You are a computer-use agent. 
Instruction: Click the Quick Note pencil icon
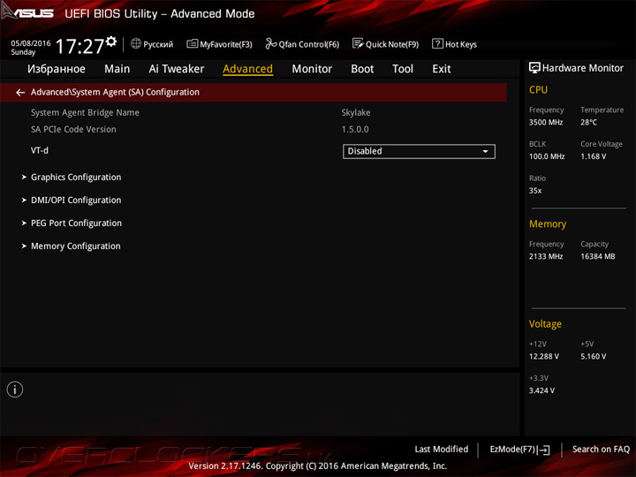click(358, 43)
